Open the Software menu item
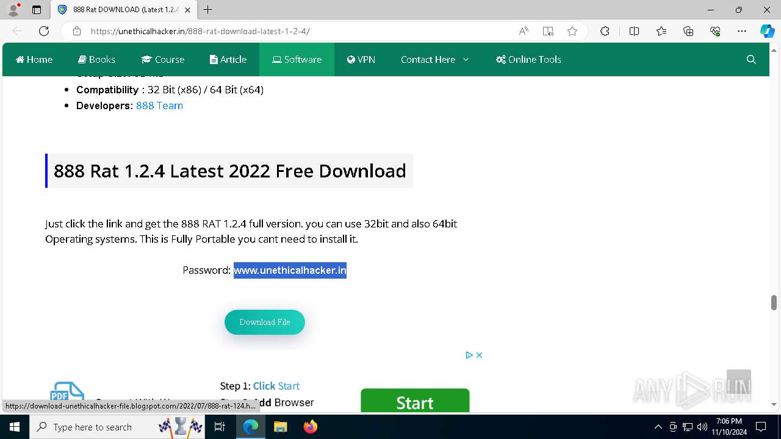 pos(297,59)
